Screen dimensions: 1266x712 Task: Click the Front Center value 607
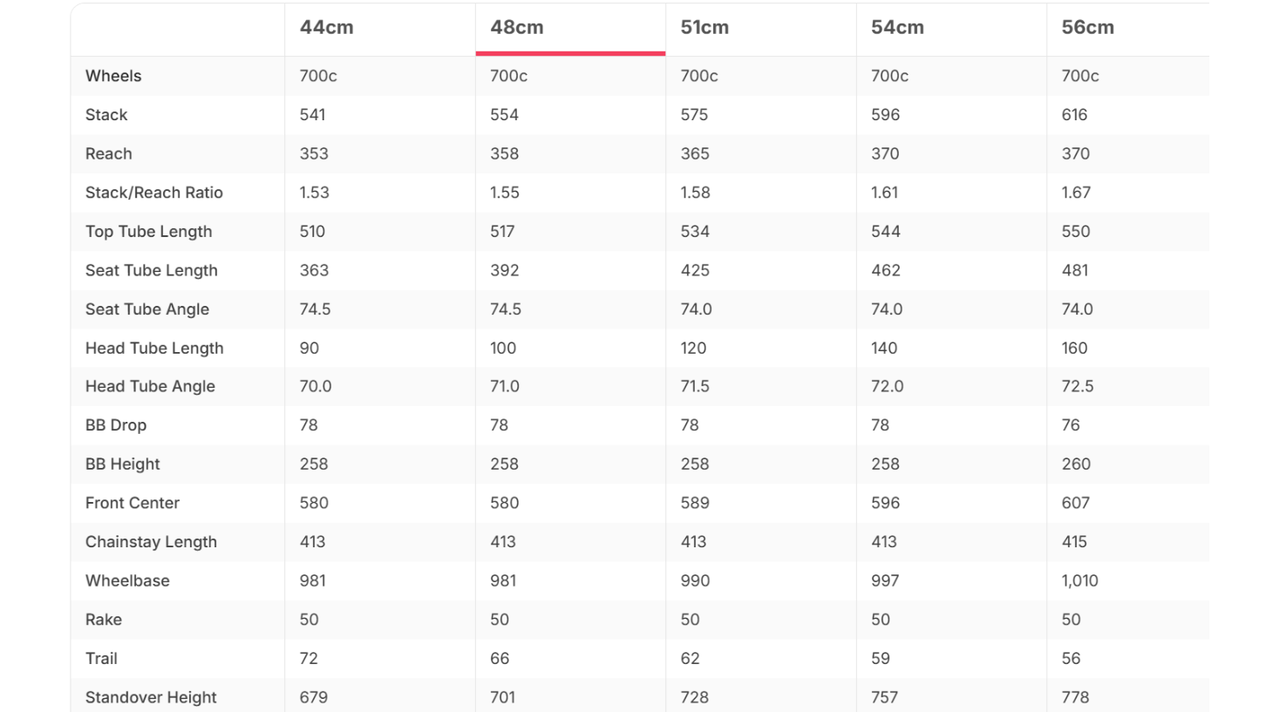1075,503
